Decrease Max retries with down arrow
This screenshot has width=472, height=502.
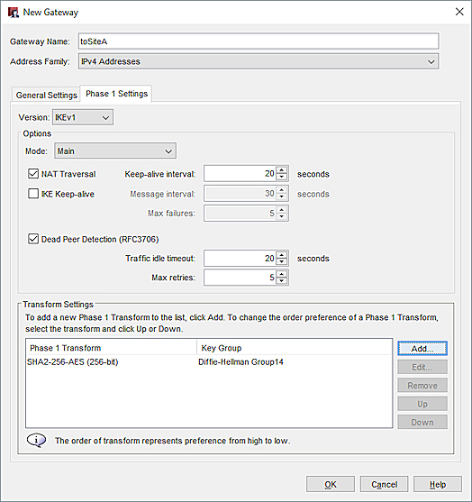[282, 281]
